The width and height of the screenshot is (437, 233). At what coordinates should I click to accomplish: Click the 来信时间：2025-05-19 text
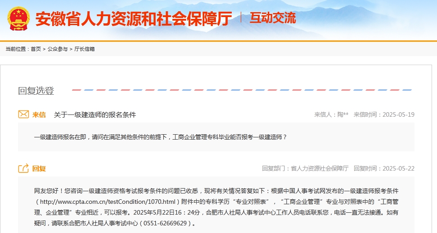[x=384, y=114]
